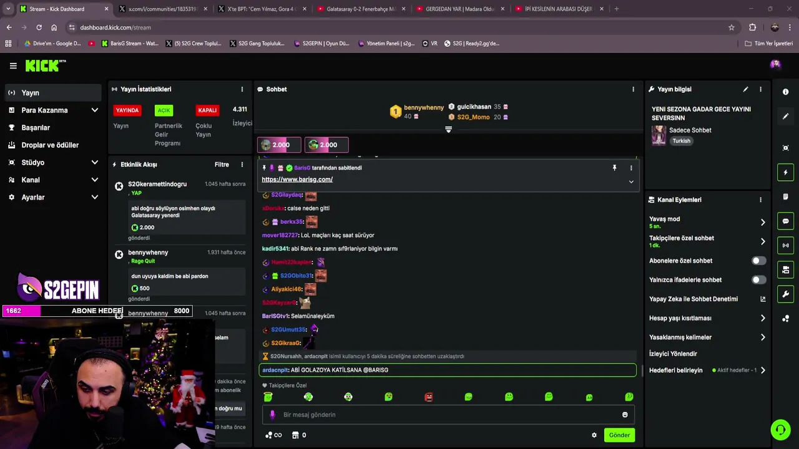Reload the page in browser toolbar
This screenshot has width=799, height=449.
[x=39, y=27]
